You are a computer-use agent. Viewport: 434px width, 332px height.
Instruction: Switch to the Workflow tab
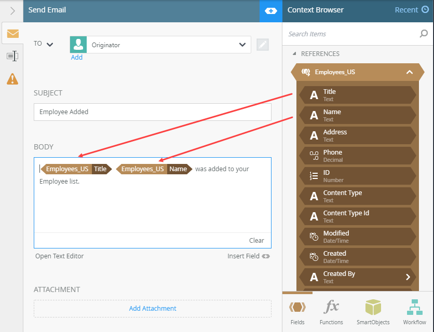tap(414, 312)
